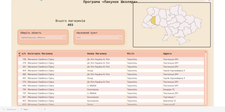The height and width of the screenshot is (112, 225).
Task: Click the drill icon above map corner
Action: [206, 1]
